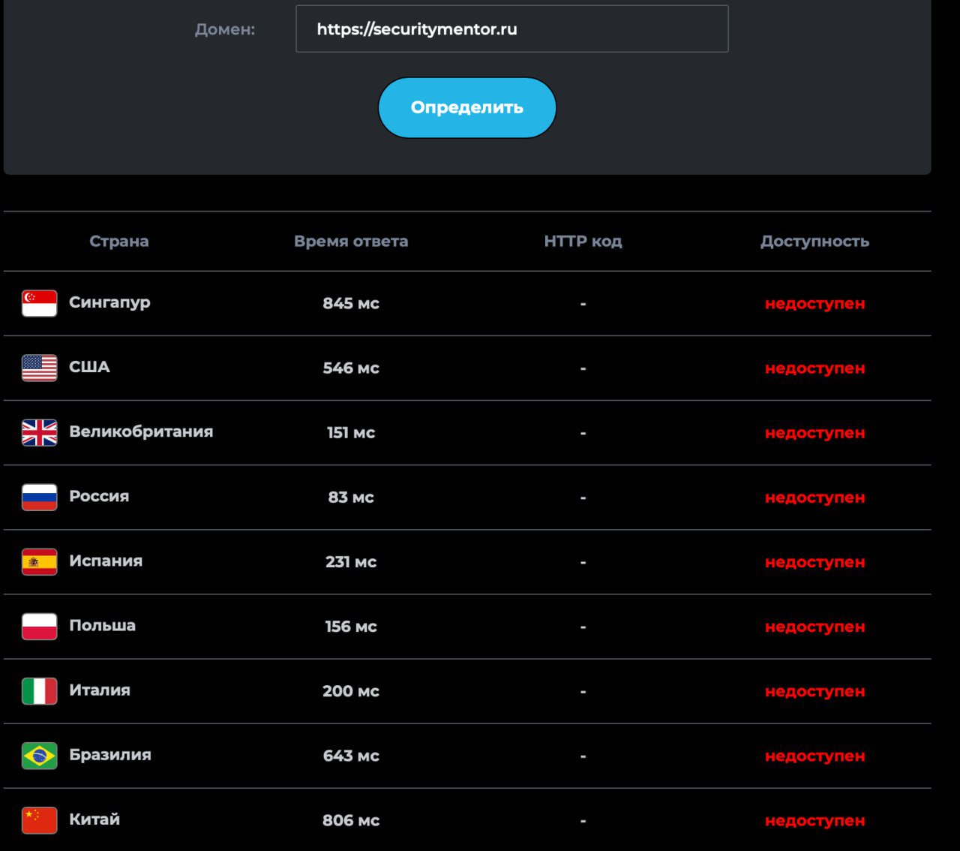This screenshot has height=851, width=960.
Task: Click недоступен status in Великобритания row
Action: coord(815,432)
